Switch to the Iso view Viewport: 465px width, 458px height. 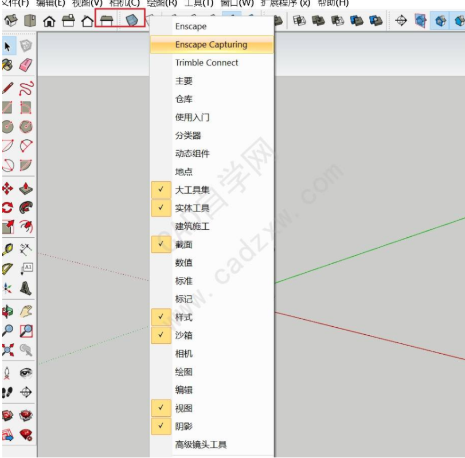11,21
